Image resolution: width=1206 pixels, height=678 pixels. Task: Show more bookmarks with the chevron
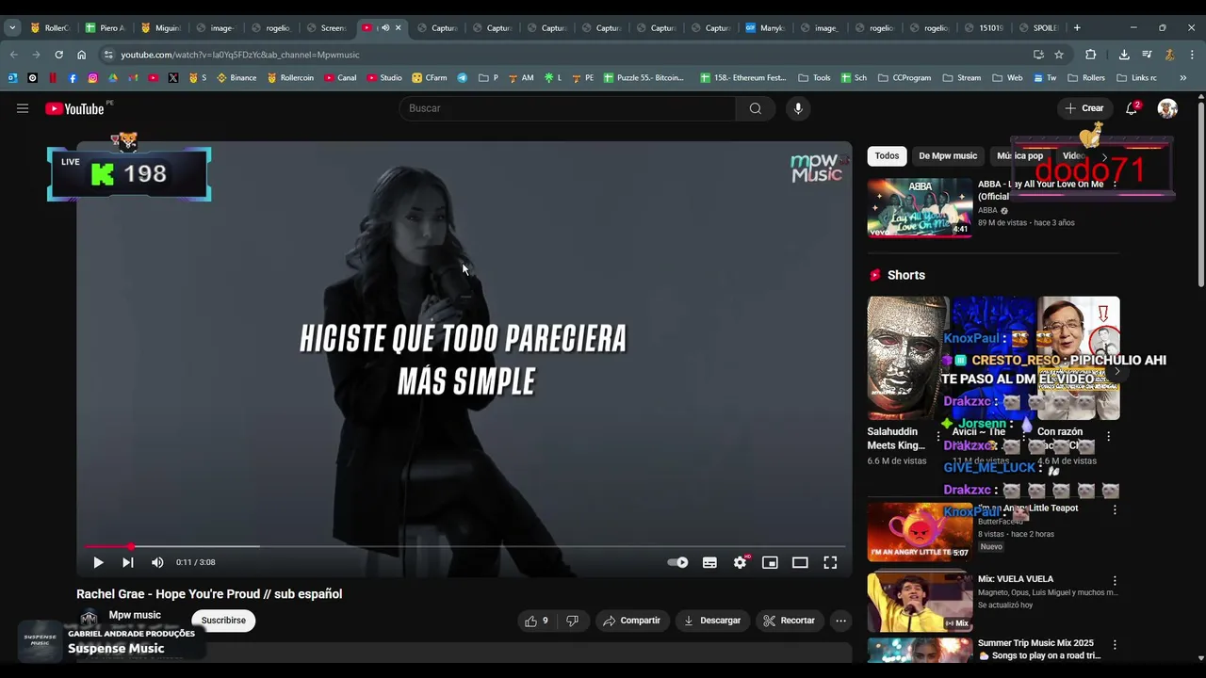point(1183,77)
